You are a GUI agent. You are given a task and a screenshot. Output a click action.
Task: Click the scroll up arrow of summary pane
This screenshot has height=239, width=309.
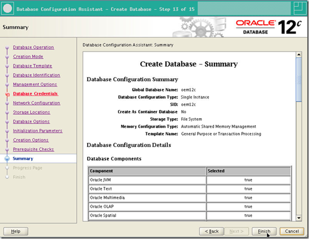pos(299,55)
